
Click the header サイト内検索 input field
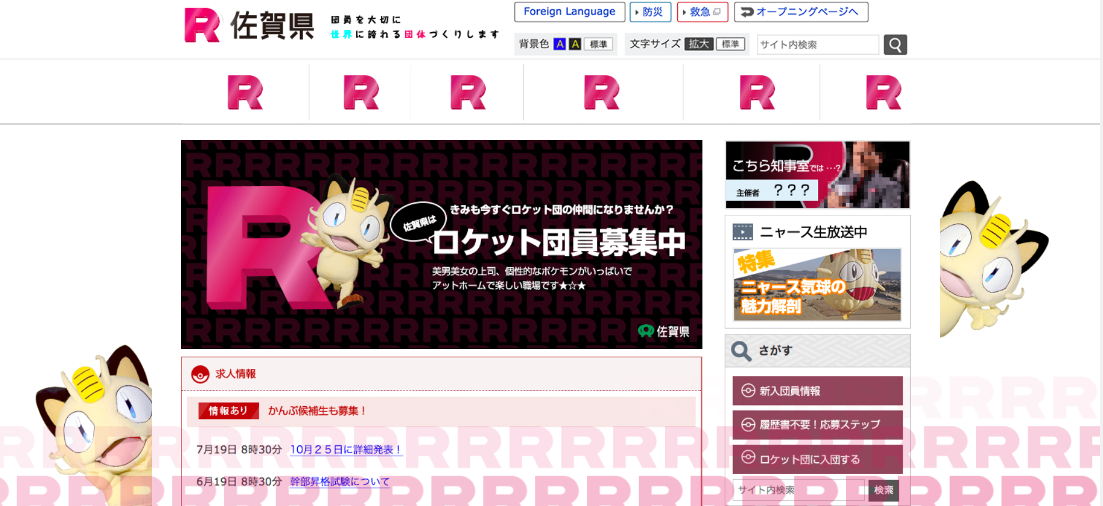817,45
